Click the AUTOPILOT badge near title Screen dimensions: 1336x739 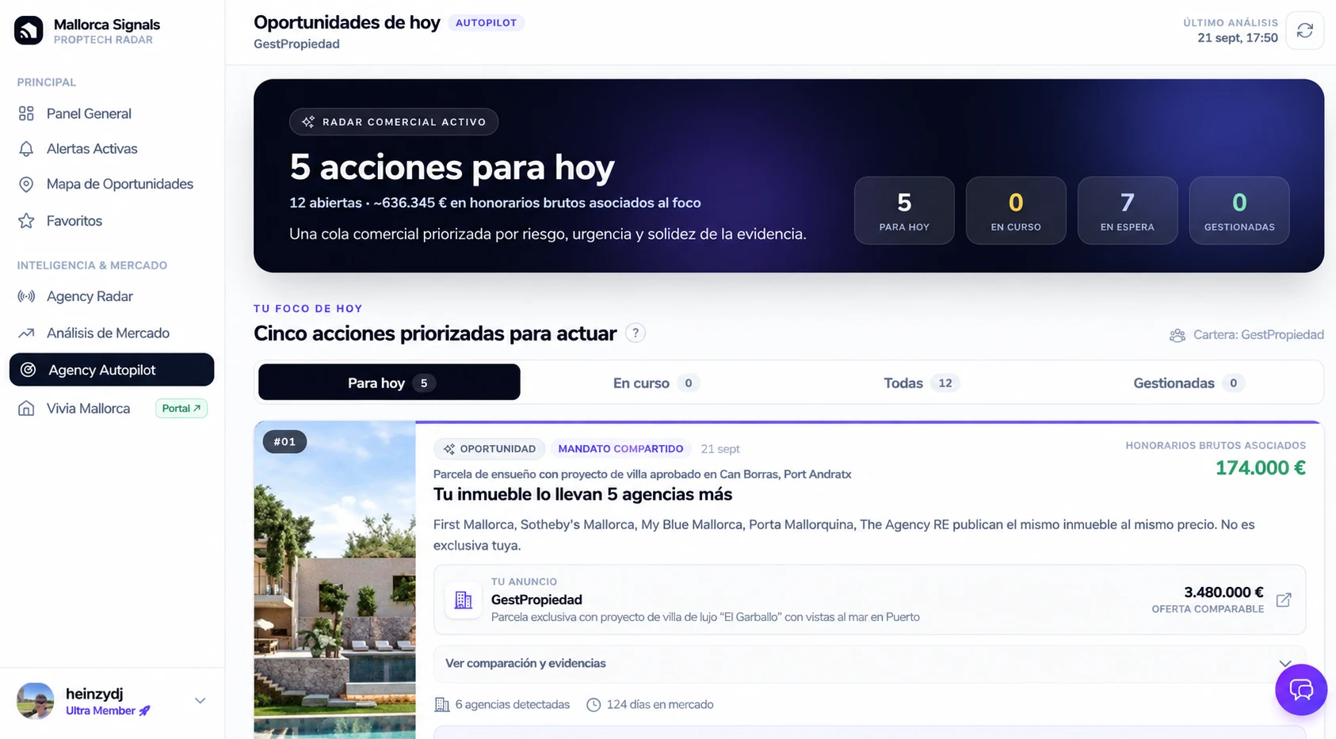pyautogui.click(x=486, y=23)
